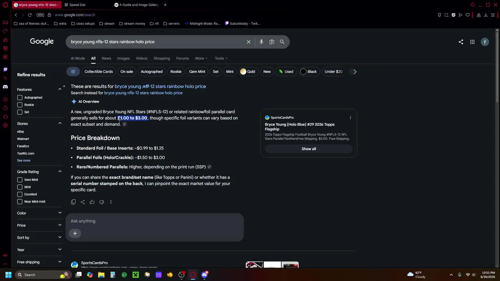Start voice search with the microphone
The height and width of the screenshot is (281, 500).
(261, 42)
